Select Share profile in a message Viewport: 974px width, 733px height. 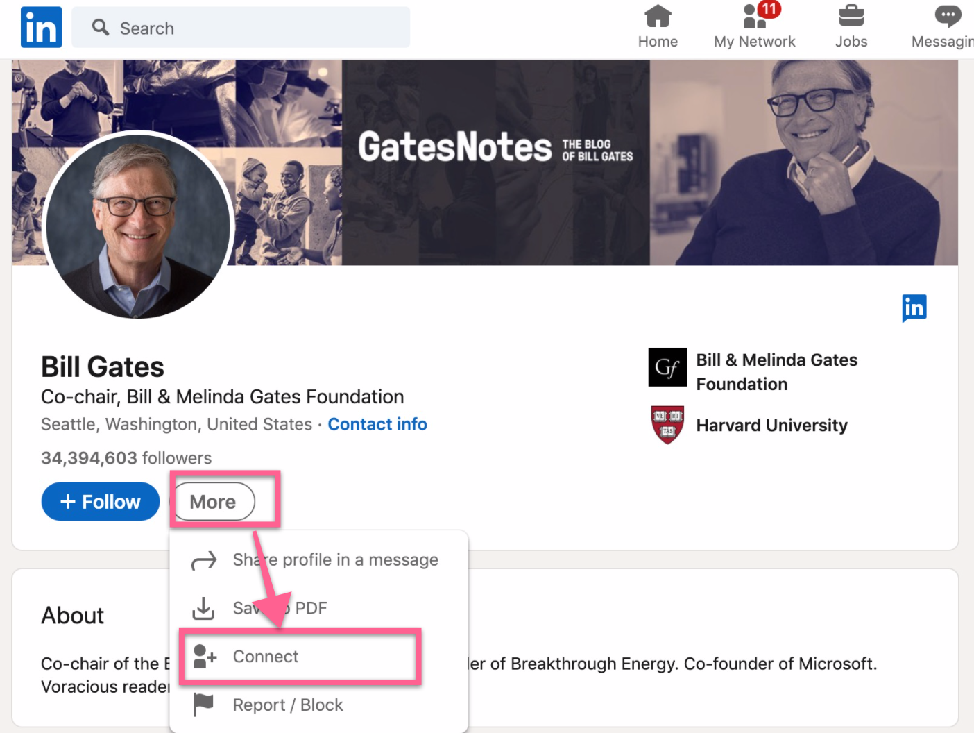335,559
